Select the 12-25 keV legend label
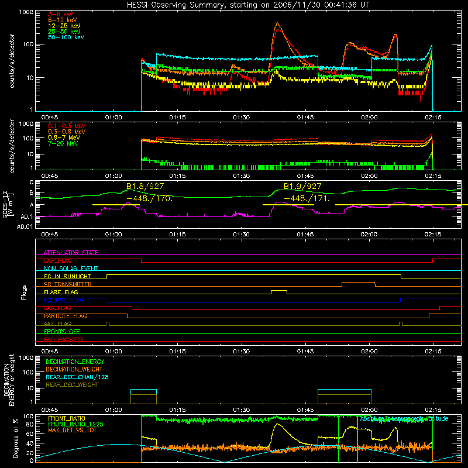Image resolution: width=468 pixels, height=468 pixels. (64, 26)
